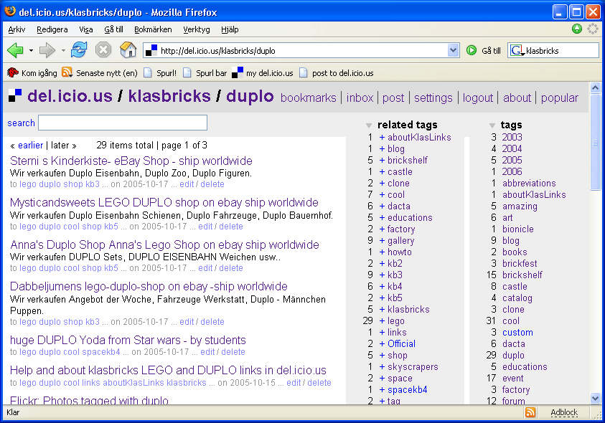Click inside the del.icio.us search field
605x423 pixels.
(x=123, y=123)
